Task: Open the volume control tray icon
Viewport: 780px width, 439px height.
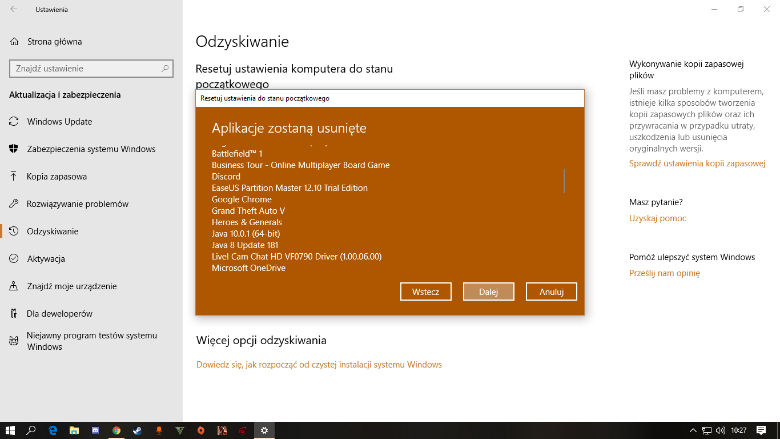Action: coord(720,430)
